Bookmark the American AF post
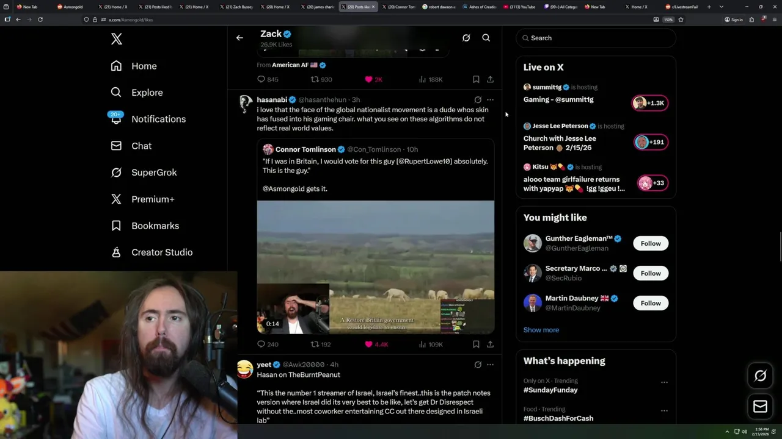The image size is (782, 439). click(x=476, y=79)
